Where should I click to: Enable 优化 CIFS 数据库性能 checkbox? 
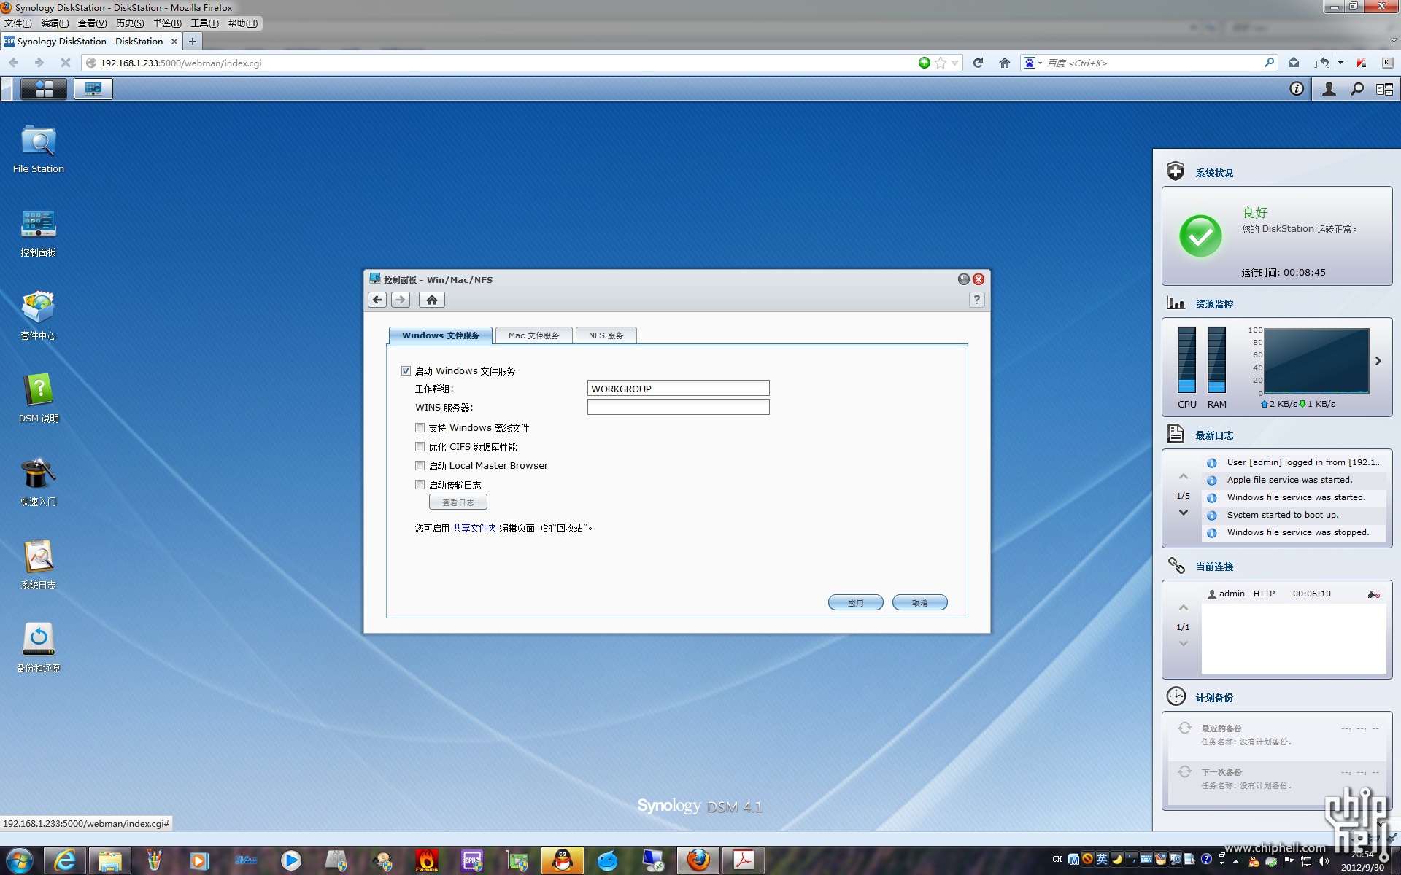[x=420, y=447]
